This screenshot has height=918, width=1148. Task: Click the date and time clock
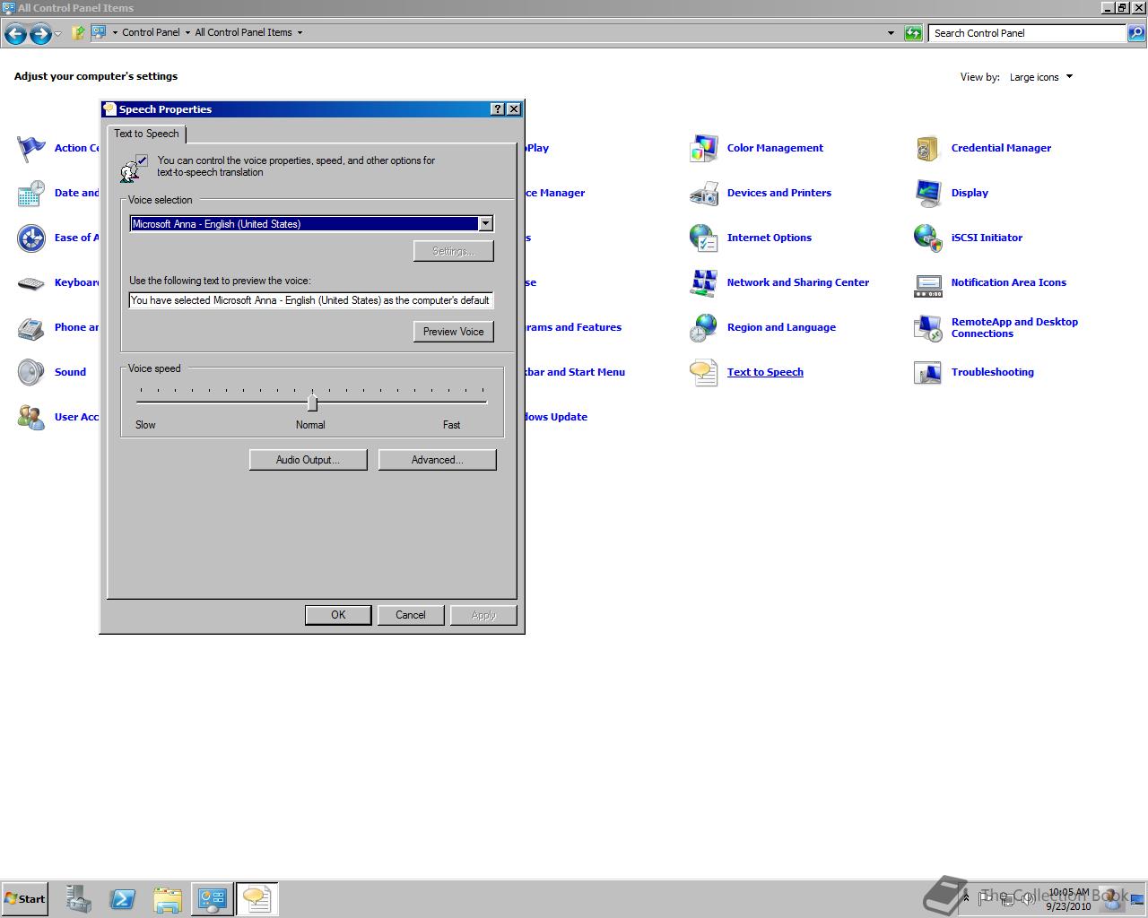[x=1068, y=899]
